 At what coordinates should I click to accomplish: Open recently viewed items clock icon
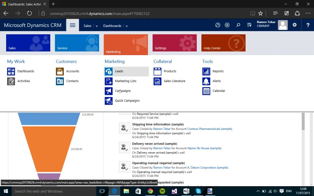(218, 25)
